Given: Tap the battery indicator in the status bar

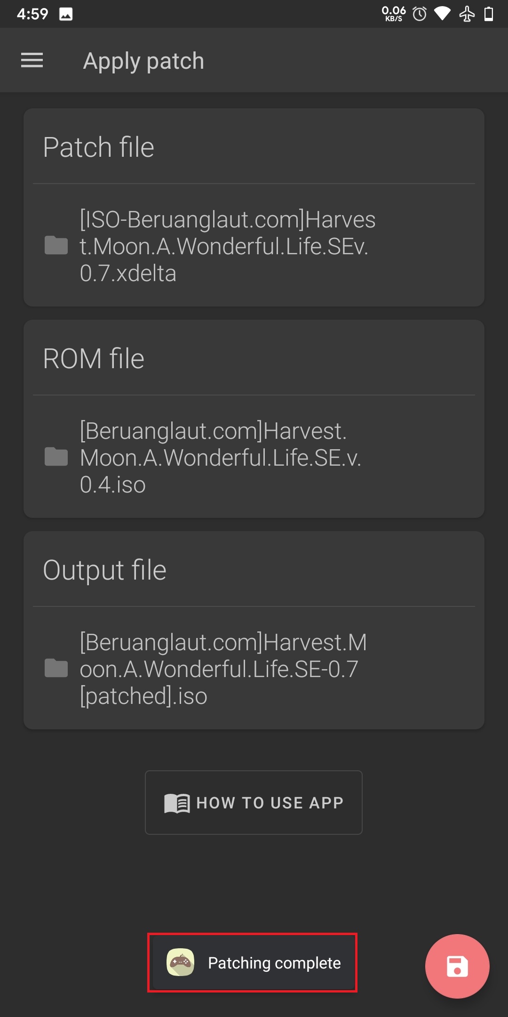Looking at the screenshot, I should pyautogui.click(x=490, y=14).
